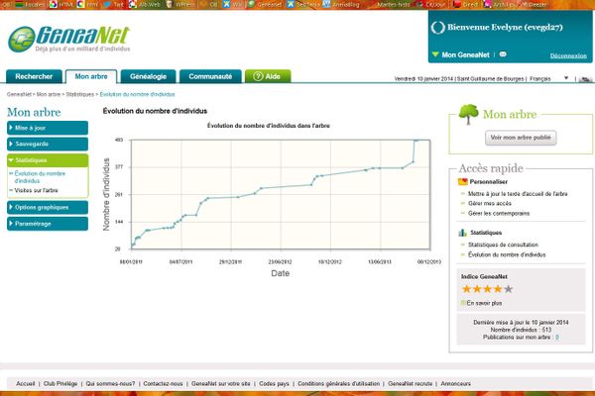
Task: Open the Codes pays footer link
Action: click(274, 384)
